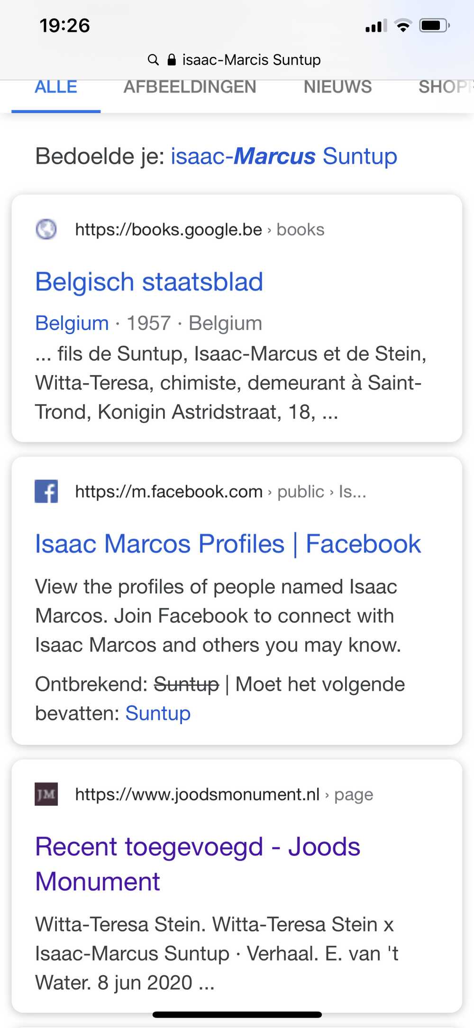Tap the padlock security icon
The image size is (474, 1028).
pos(172,60)
